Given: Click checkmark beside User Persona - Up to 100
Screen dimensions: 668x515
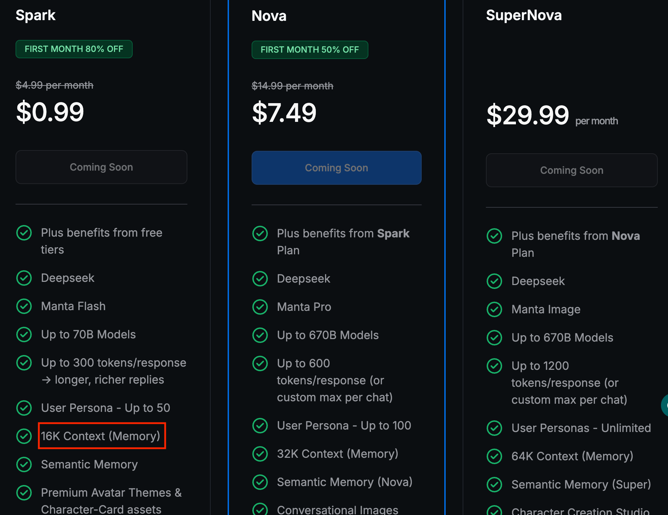Looking at the screenshot, I should pos(260,426).
